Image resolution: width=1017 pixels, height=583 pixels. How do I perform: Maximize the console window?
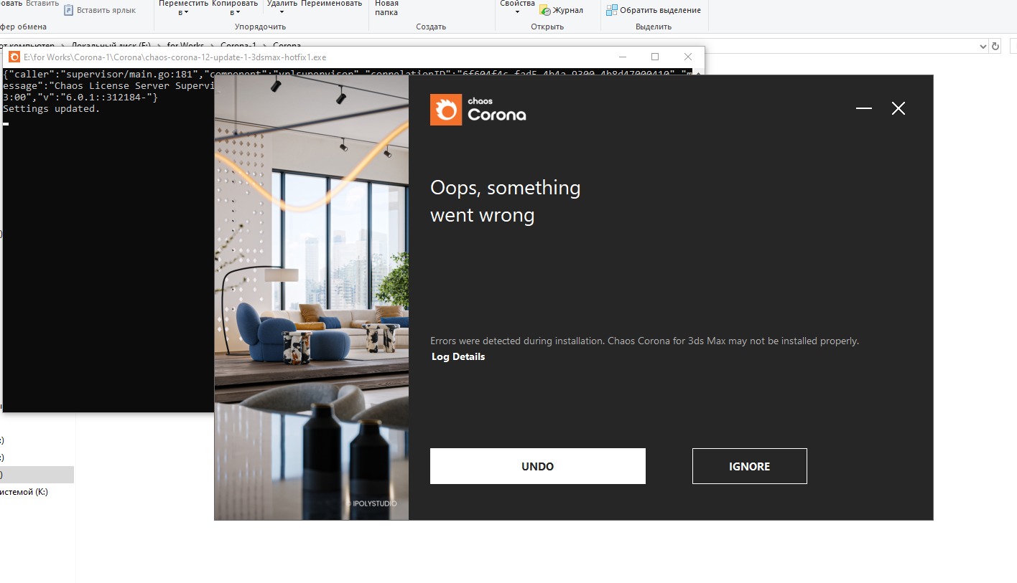654,57
